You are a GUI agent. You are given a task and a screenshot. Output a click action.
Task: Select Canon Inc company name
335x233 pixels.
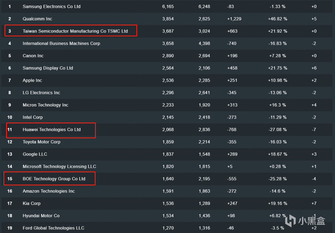33,56
